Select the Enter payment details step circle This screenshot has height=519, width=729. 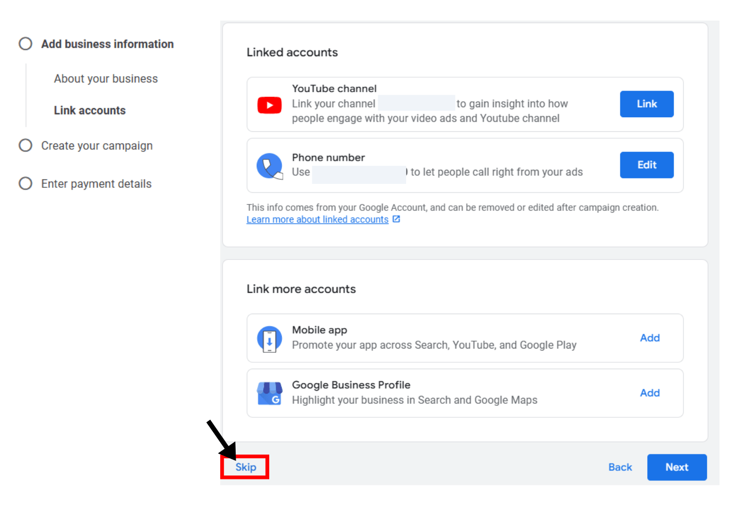pos(26,183)
